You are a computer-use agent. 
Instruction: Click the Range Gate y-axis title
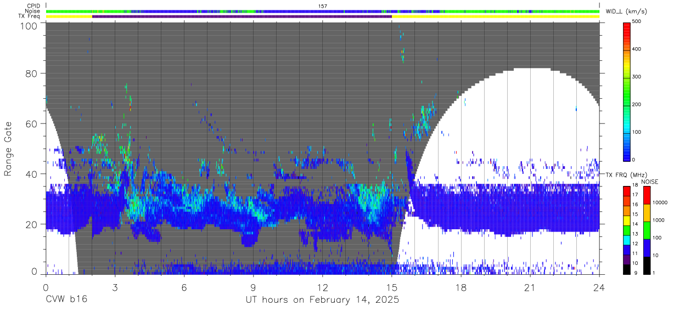tap(8, 149)
